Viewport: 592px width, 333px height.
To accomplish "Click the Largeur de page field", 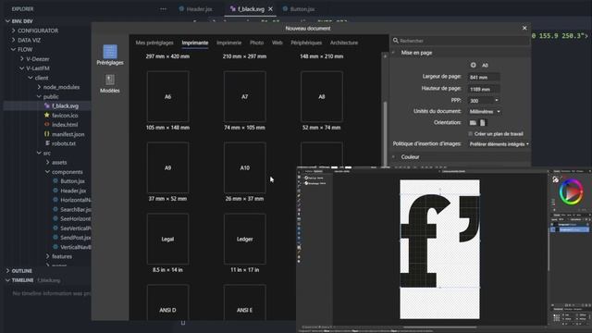I will click(x=484, y=78).
